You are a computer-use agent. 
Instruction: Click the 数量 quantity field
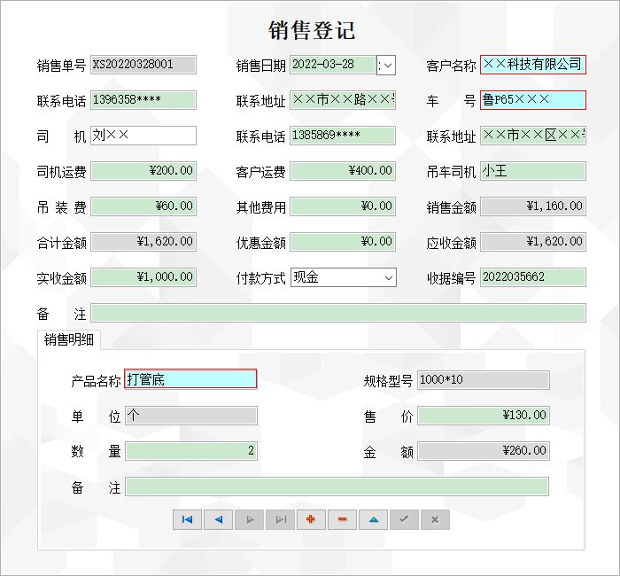[x=191, y=451]
